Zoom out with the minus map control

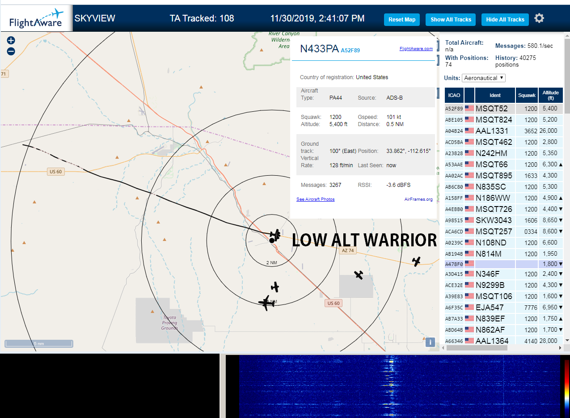pos(11,51)
